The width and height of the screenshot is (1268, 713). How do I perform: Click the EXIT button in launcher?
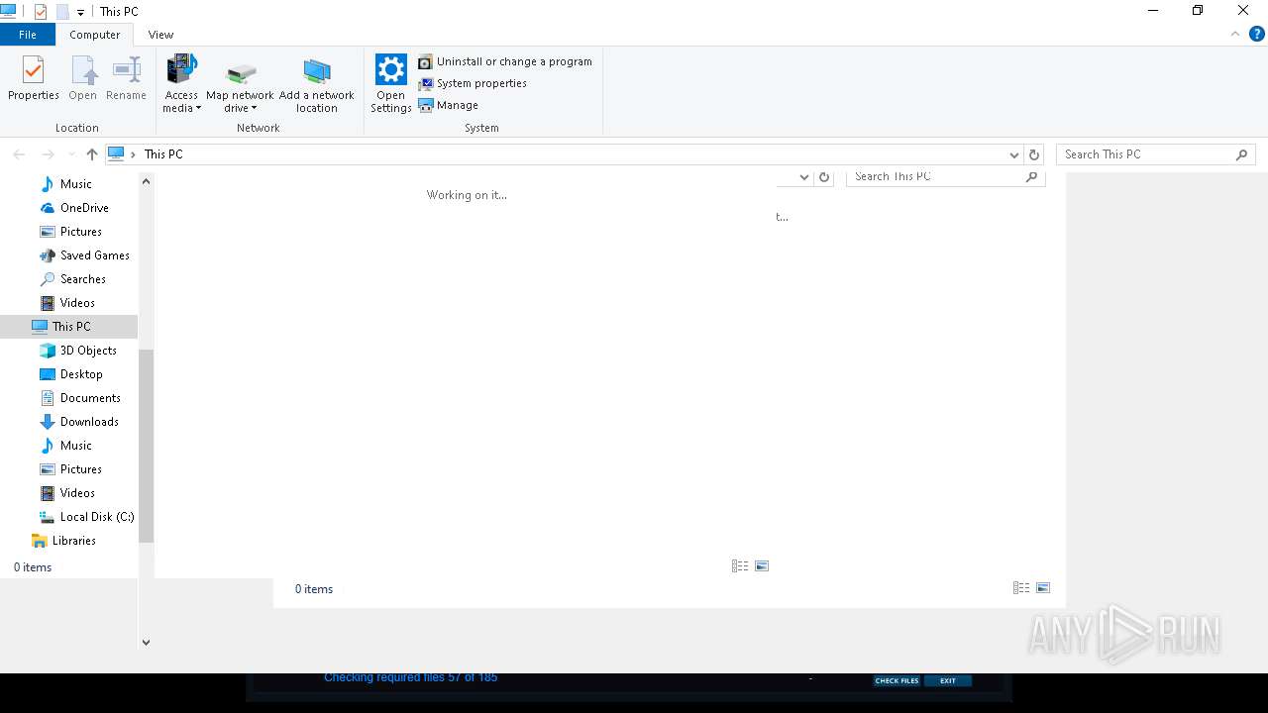(x=948, y=681)
